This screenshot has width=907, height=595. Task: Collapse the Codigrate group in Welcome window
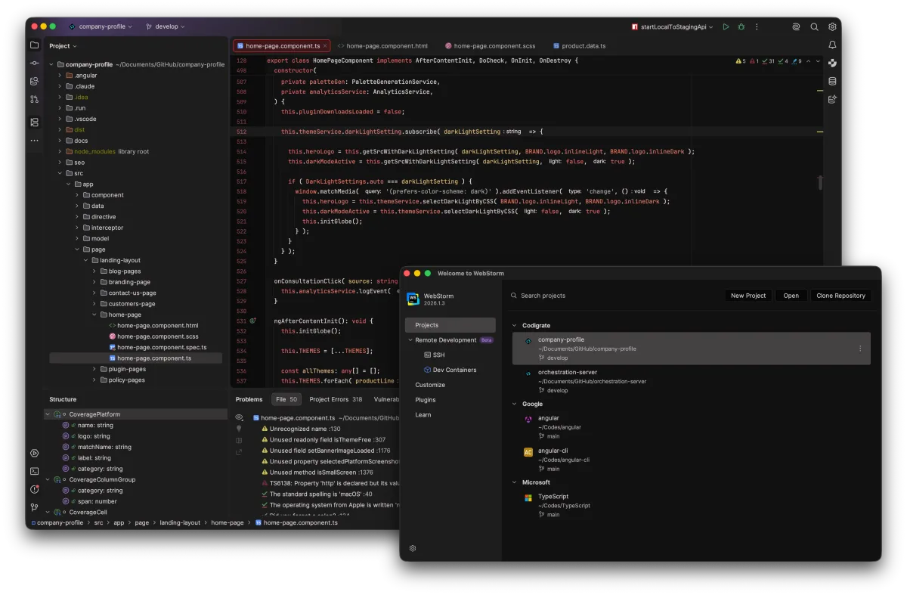[515, 326]
